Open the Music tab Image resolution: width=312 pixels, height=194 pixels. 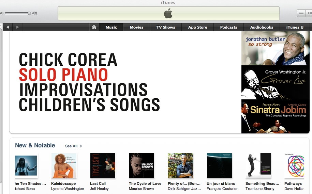[111, 27]
